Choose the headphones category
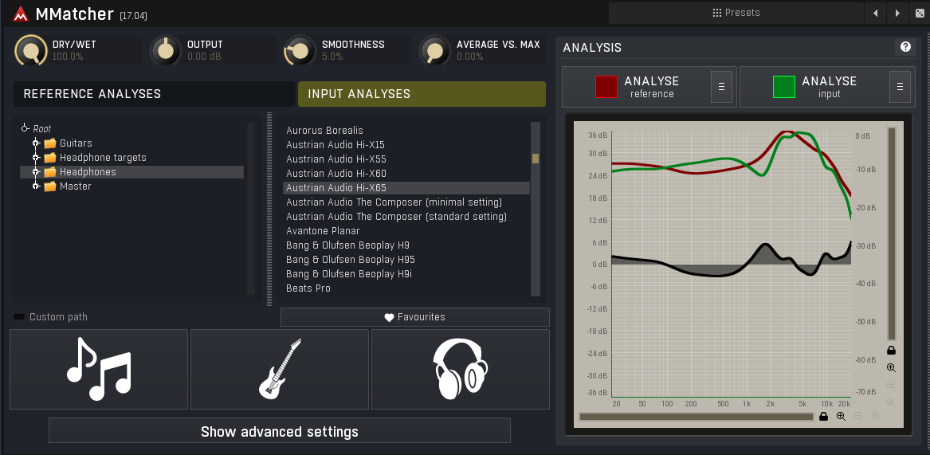The height and width of the screenshot is (455, 930). click(x=461, y=369)
